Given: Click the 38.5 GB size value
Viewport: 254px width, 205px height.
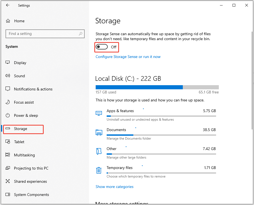Looking at the screenshot, I should pyautogui.click(x=209, y=130).
